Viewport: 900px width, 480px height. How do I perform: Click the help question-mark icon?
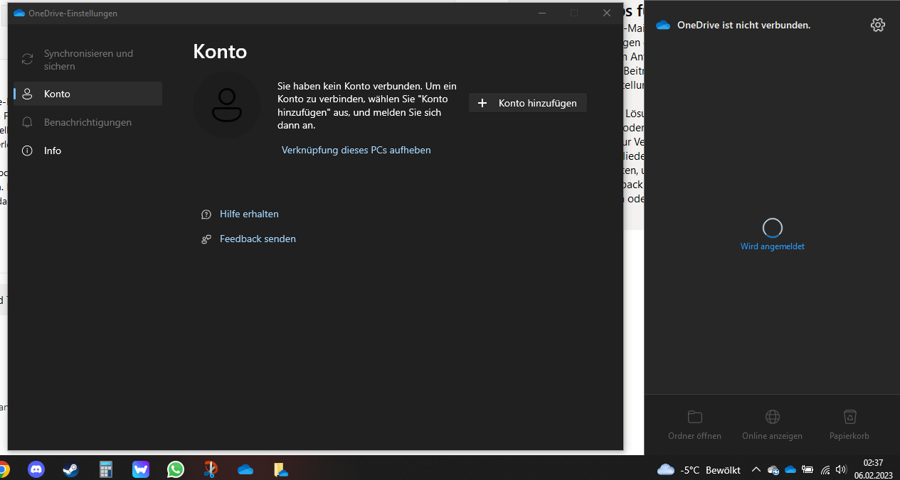[x=206, y=214]
